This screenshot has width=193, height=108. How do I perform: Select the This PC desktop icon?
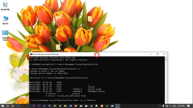point(5,20)
